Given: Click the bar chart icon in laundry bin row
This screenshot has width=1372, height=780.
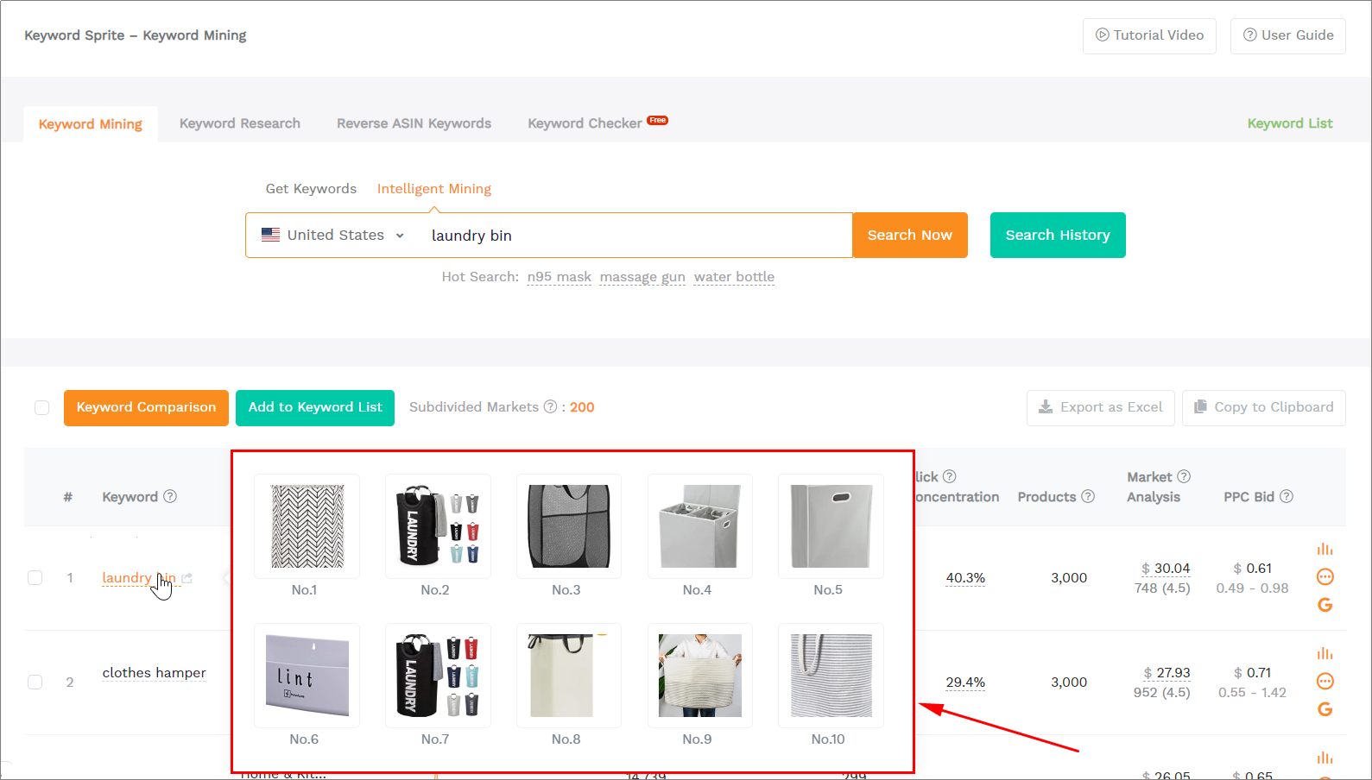Looking at the screenshot, I should coord(1325,550).
